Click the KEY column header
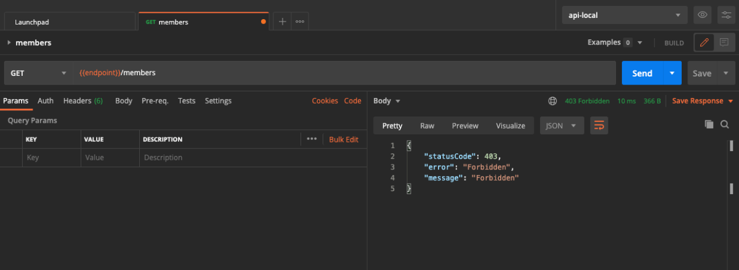 31,139
